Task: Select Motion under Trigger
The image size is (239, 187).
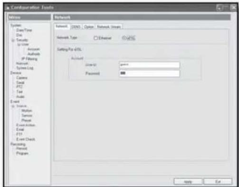Action: point(27,111)
